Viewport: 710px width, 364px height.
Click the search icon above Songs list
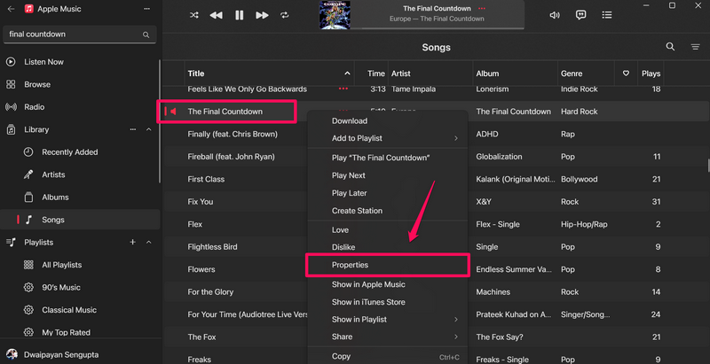point(670,47)
